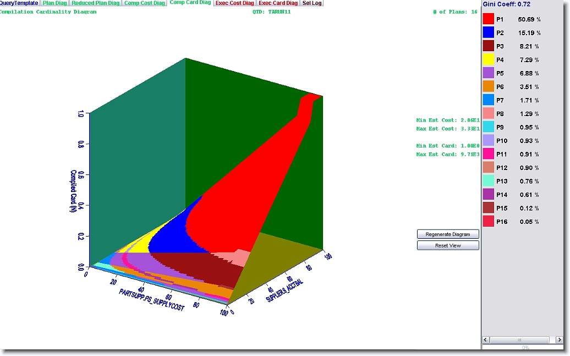
Task: Choose the pink P11 legend swatch
Action: point(488,154)
